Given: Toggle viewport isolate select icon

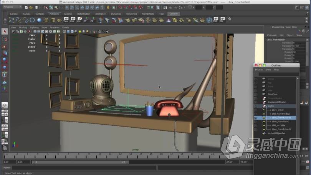Looking at the screenshot, I should pos(94,32).
